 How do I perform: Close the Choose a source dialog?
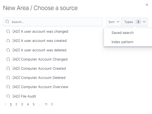pyautogui.click(x=147, y=5)
